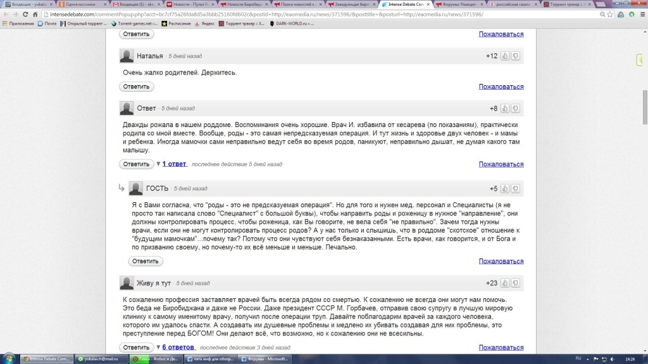Open Torrent-games.net bookmark
The height and width of the screenshot is (364, 648).
pos(134,23)
